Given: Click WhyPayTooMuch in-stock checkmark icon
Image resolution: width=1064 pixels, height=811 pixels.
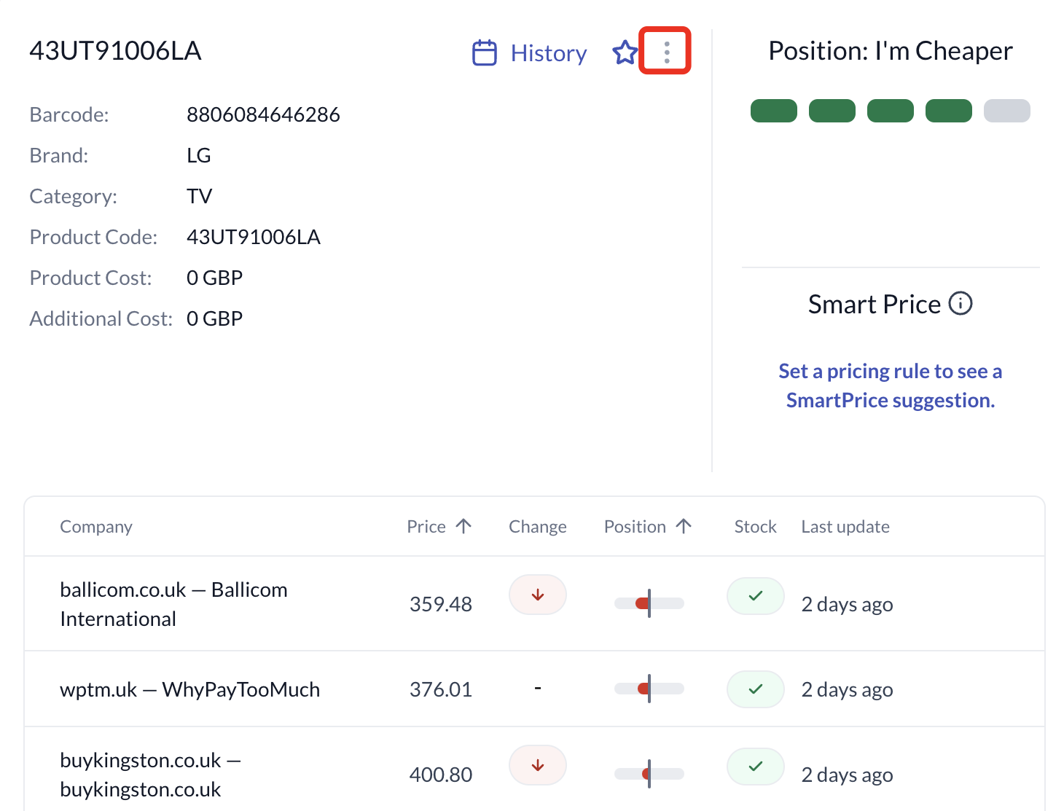Looking at the screenshot, I should point(755,689).
